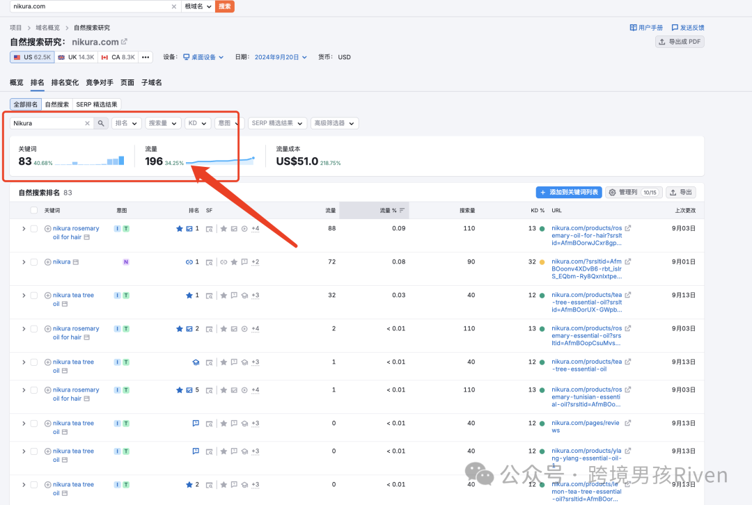Image resolution: width=752 pixels, height=505 pixels.
Task: Open the three-dots more countries menu
Action: point(146,57)
